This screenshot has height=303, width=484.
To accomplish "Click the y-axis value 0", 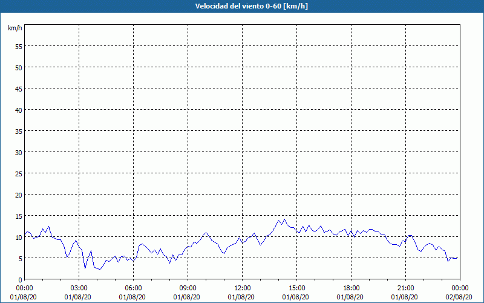I will (x=21, y=280).
